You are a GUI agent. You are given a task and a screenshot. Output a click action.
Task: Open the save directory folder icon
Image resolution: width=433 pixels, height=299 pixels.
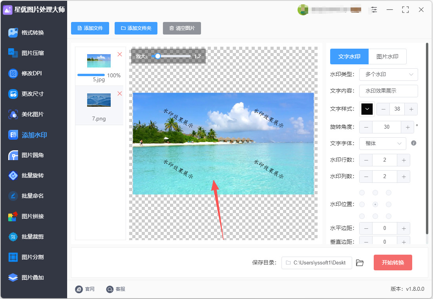(x=360, y=263)
